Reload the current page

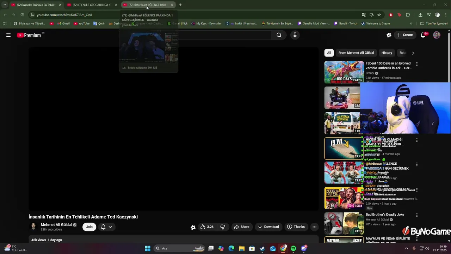coord(22,15)
